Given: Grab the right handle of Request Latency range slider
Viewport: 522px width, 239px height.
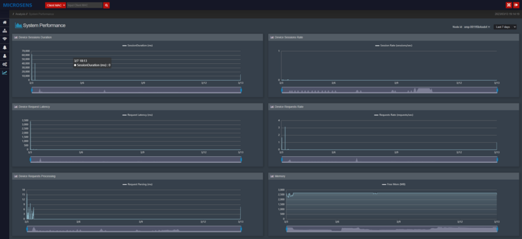Looking at the screenshot, I should tap(241, 160).
